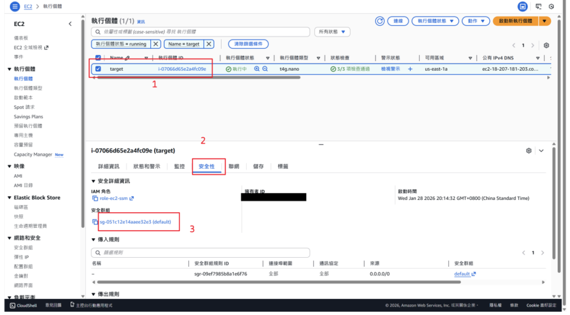Click the instance search filter field
This screenshot has width=570, height=315.
200,32
